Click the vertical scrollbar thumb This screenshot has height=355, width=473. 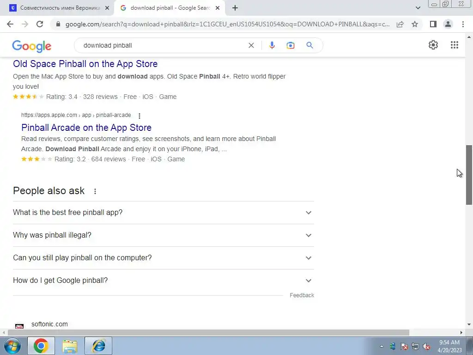(469, 175)
